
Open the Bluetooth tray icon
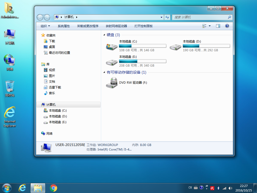[x=218, y=188]
